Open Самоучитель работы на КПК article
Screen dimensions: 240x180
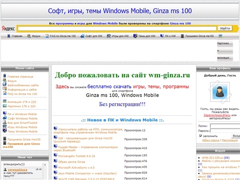(88, 131)
